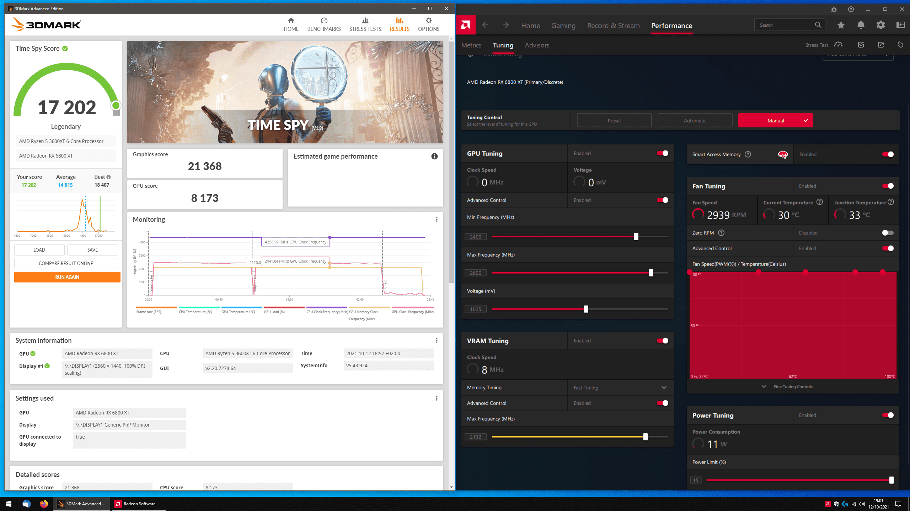Open Memory Timing dropdown (Fast Timing)
This screenshot has height=511, width=910.
[x=621, y=388]
